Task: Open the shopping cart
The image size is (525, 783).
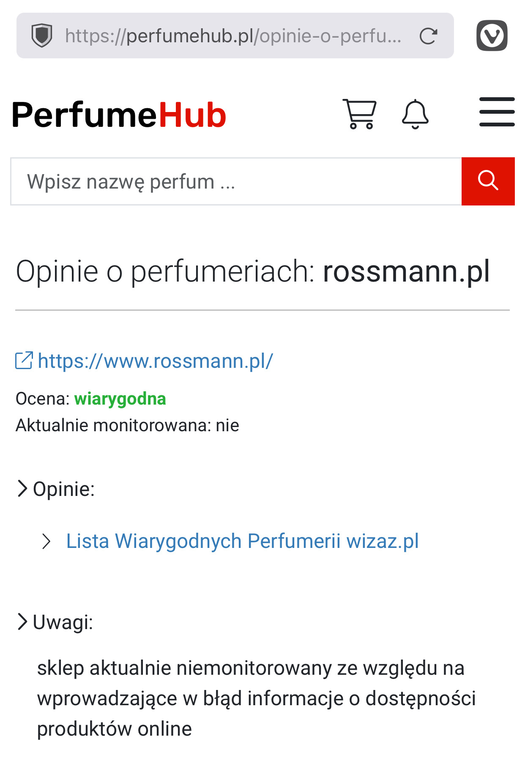Action: tap(359, 114)
